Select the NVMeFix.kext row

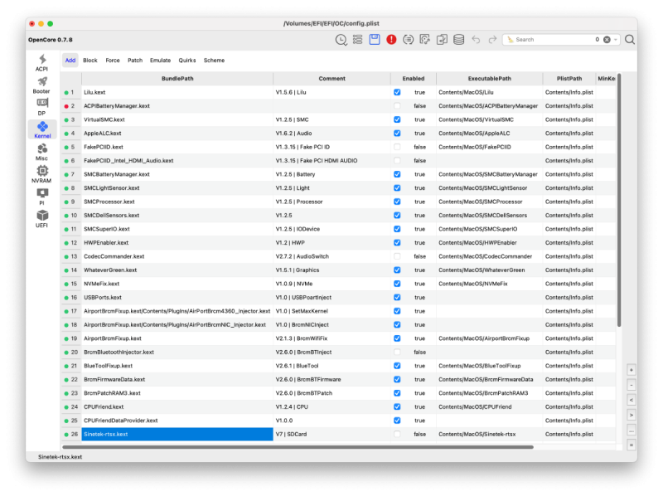340,284
